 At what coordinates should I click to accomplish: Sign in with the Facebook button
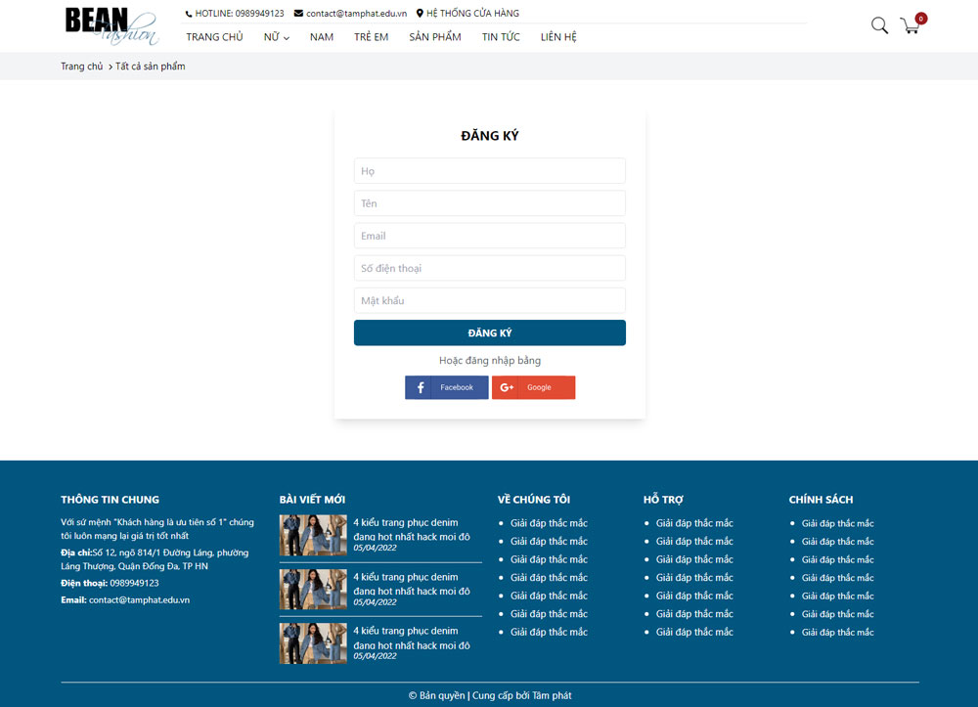click(446, 387)
